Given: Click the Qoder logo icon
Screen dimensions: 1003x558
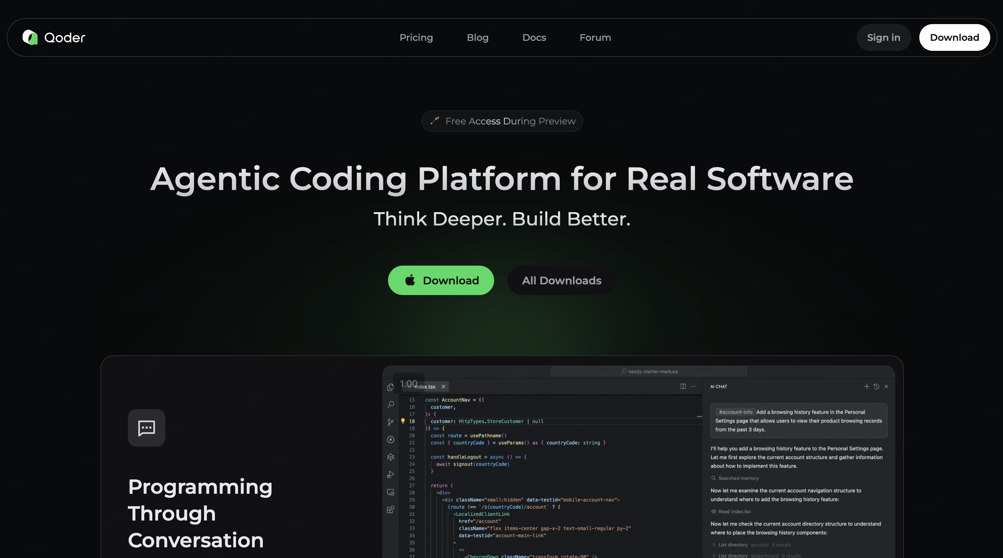Looking at the screenshot, I should (x=30, y=37).
